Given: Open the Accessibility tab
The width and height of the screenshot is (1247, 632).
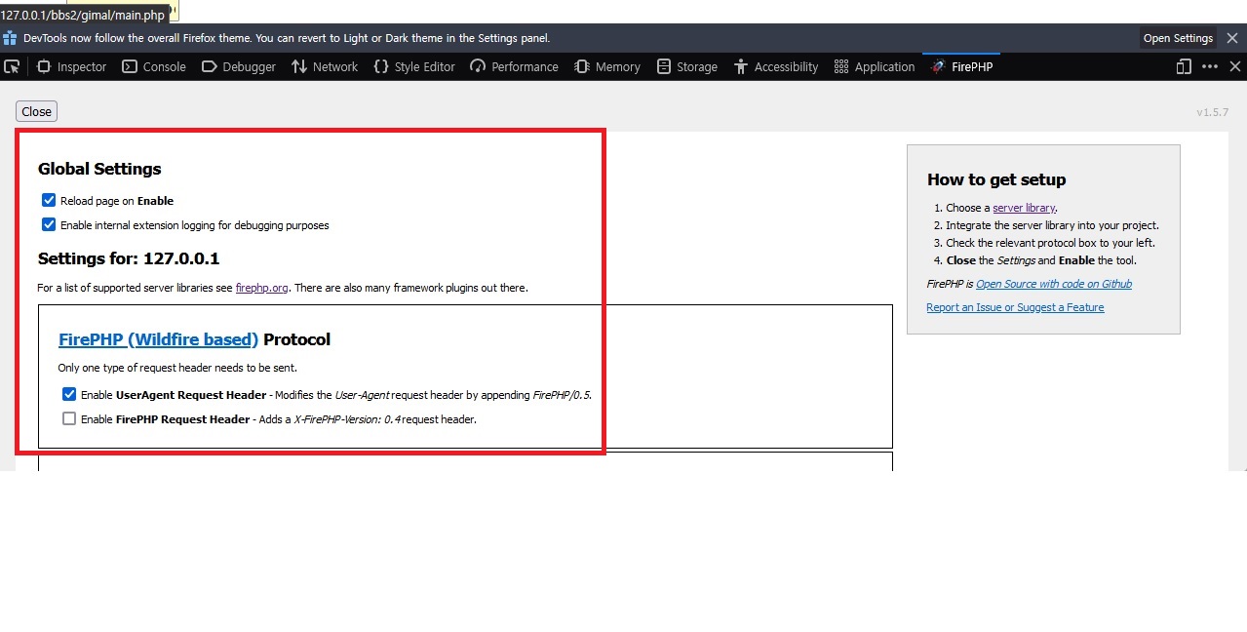Looking at the screenshot, I should coord(775,66).
